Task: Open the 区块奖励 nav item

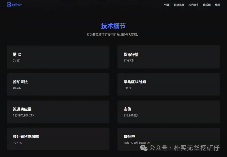Action: pyautogui.click(x=179, y=5)
